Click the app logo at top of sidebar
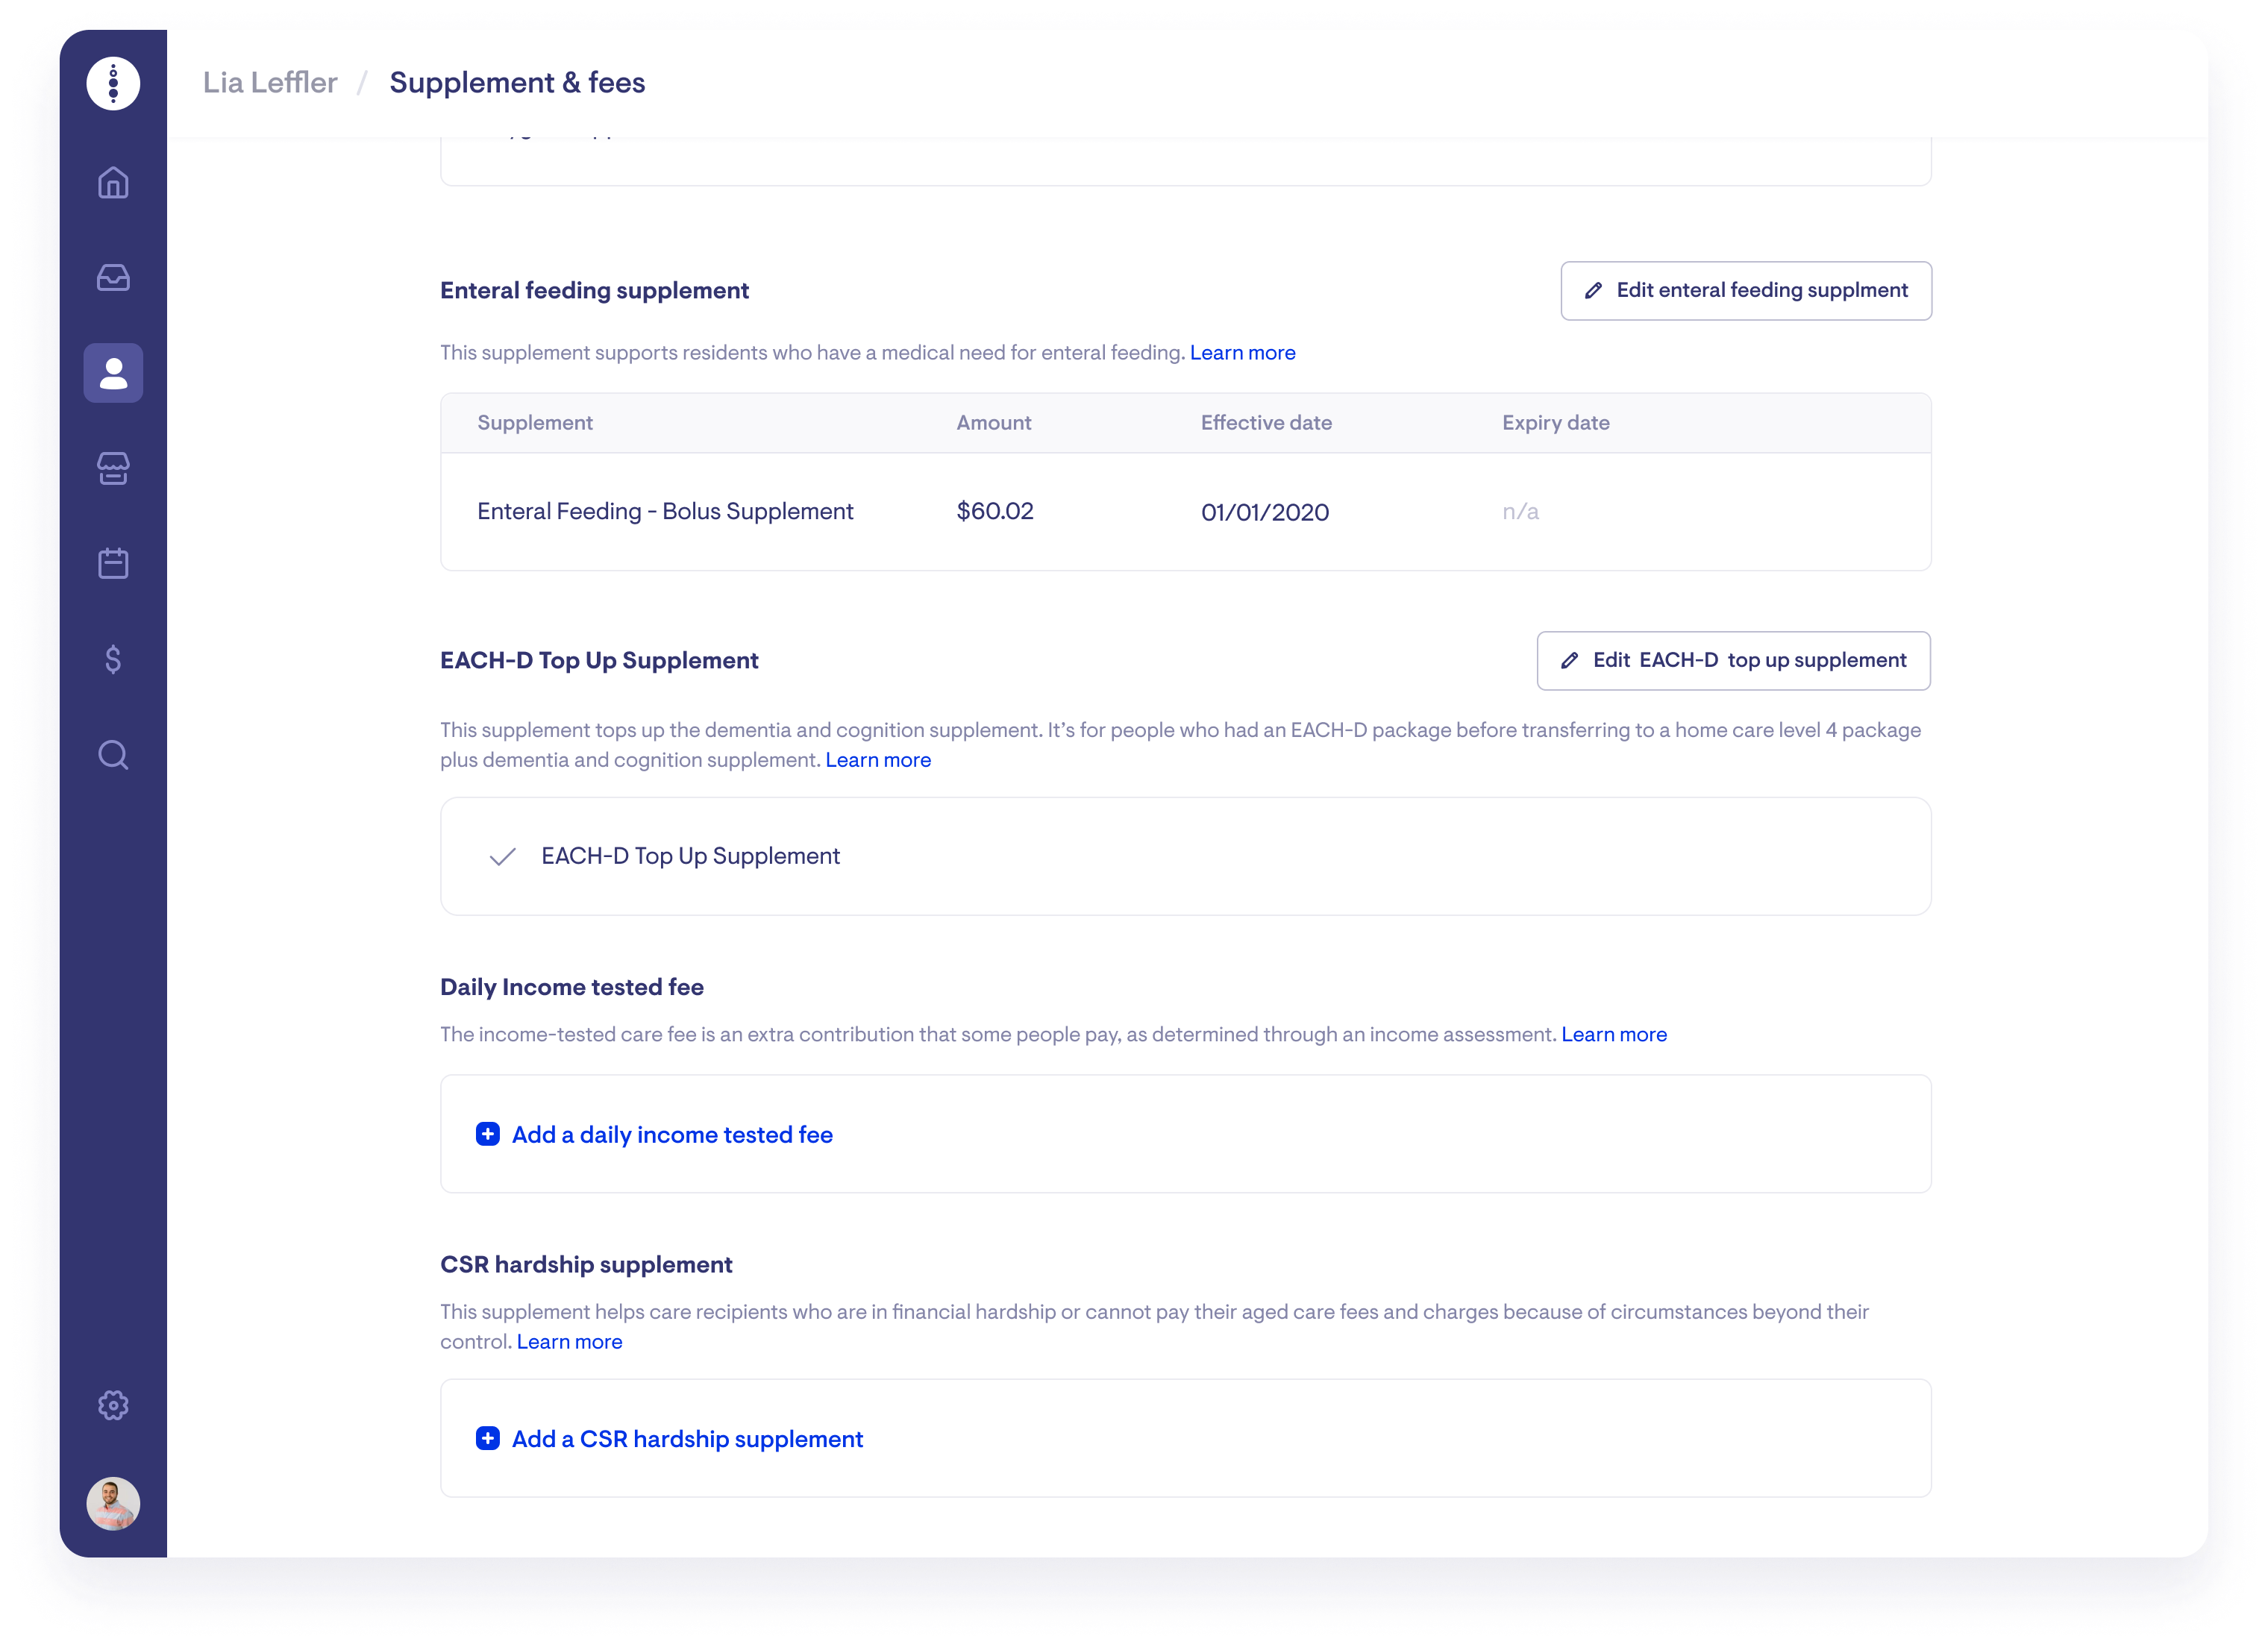 pos(113,83)
